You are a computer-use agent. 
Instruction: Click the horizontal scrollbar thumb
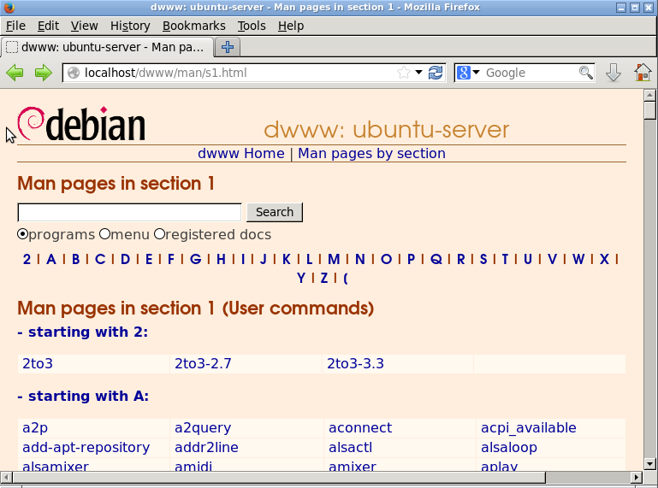(x=279, y=477)
